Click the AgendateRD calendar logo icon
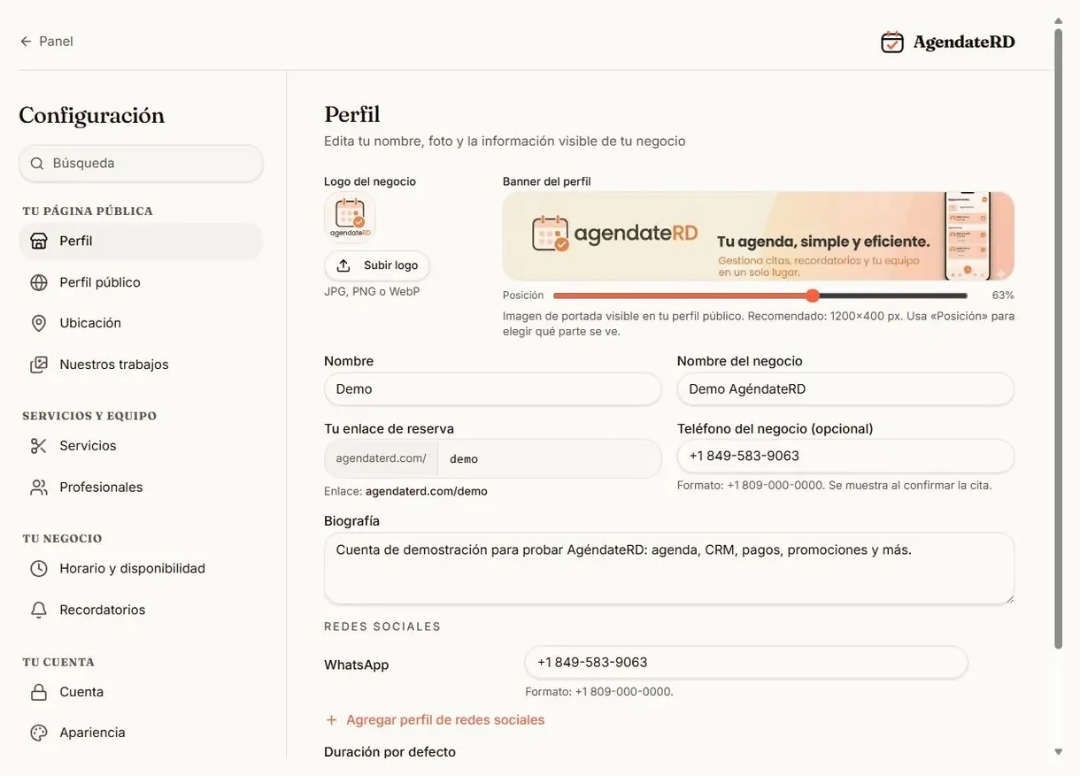The image size is (1080, 776). click(x=892, y=42)
